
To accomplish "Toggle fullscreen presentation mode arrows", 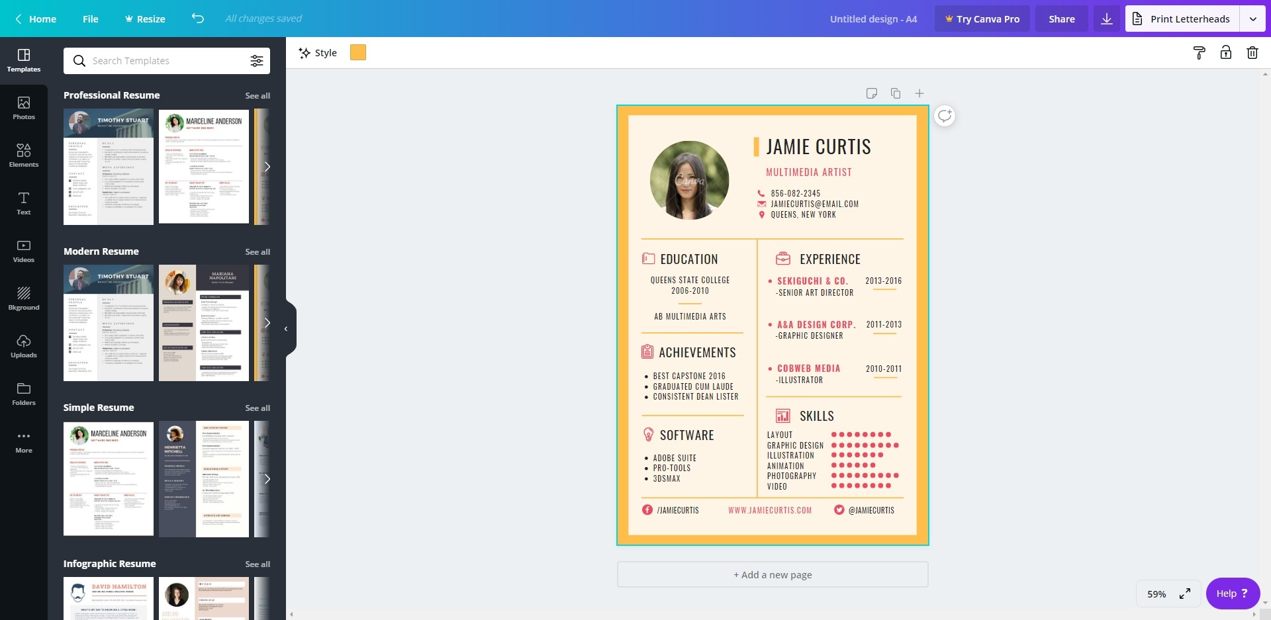I will (x=1184, y=594).
